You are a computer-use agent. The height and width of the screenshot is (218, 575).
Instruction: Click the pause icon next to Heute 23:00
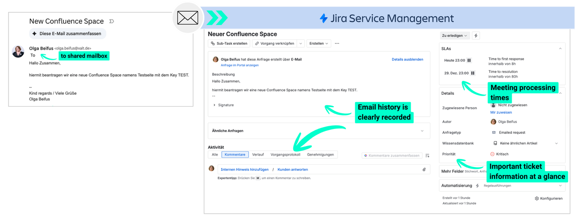(x=469, y=60)
